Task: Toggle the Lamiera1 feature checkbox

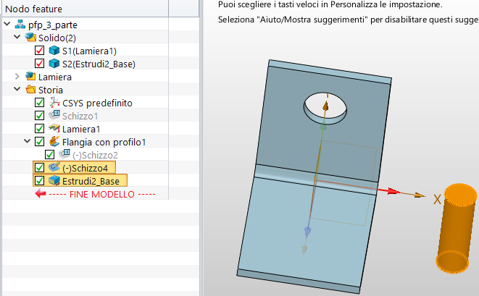Action: (x=39, y=129)
